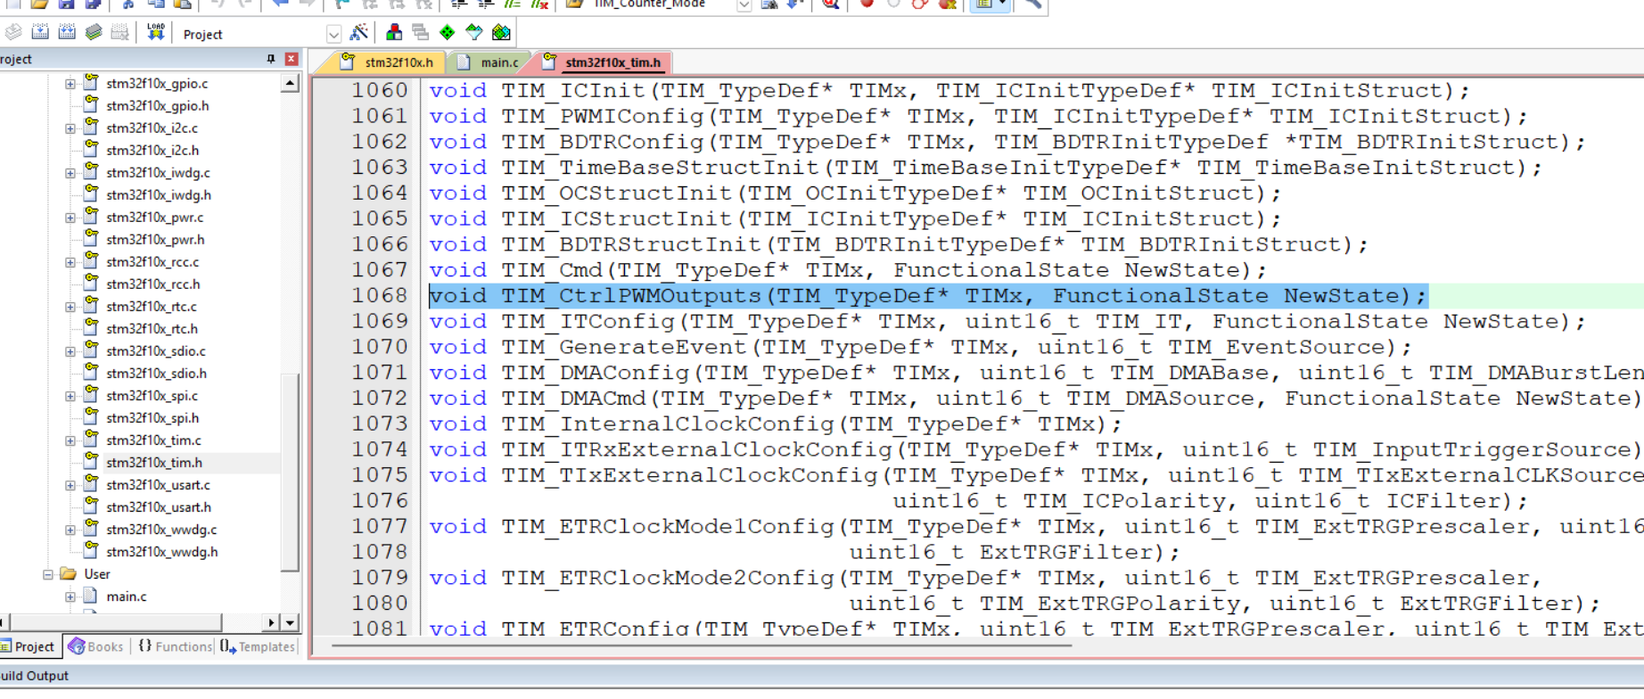The image size is (1644, 699).
Task: Click the LOAD download to flash icon
Action: [x=156, y=33]
